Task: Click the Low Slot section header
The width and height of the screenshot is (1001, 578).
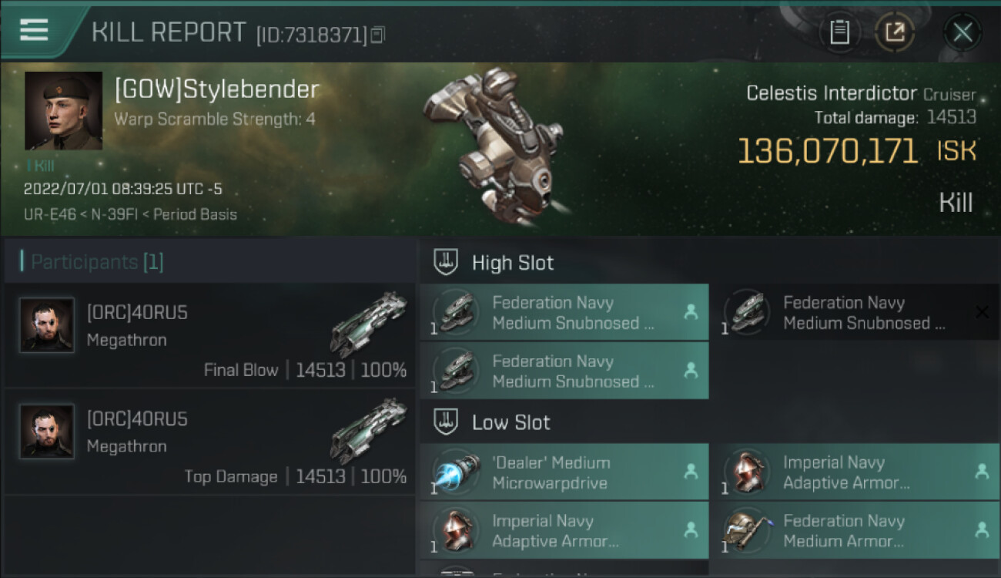Action: pos(511,422)
